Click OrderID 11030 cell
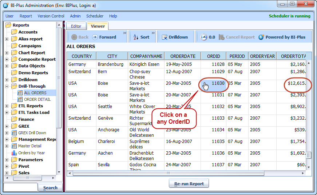Image resolution: width=317 pixels, height=195 pixels. click(x=218, y=83)
